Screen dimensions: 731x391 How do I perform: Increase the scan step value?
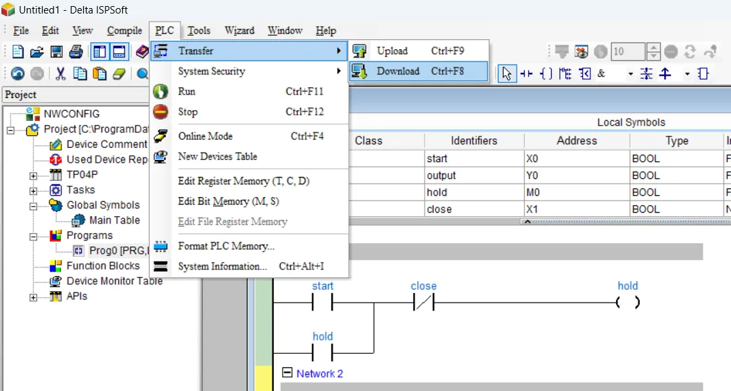654,47
